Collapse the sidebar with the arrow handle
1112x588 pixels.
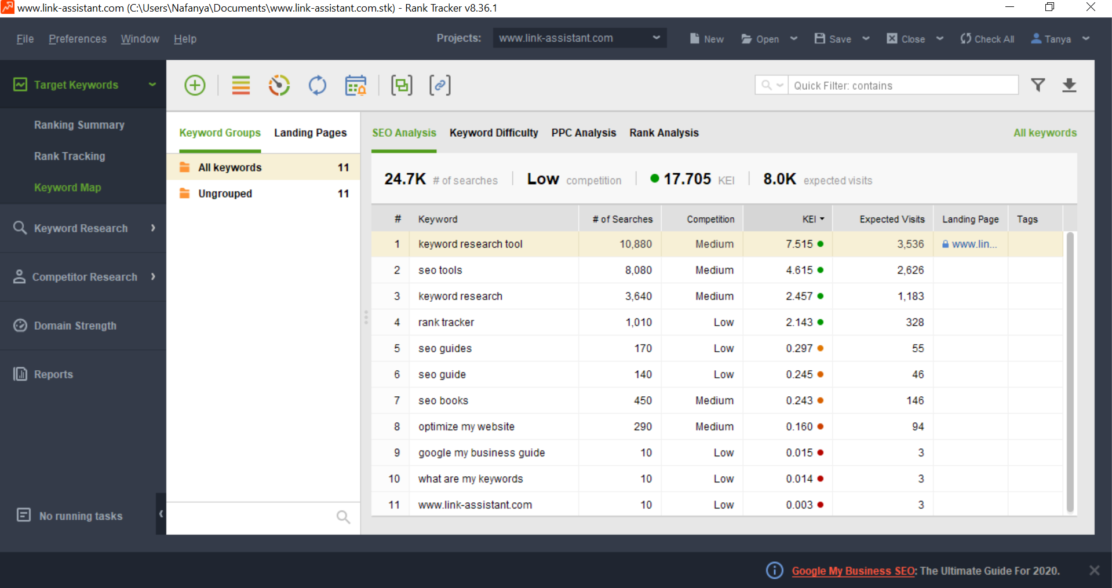[161, 514]
